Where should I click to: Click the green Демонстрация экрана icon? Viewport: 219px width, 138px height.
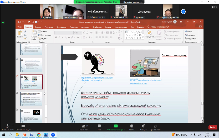point(116,126)
